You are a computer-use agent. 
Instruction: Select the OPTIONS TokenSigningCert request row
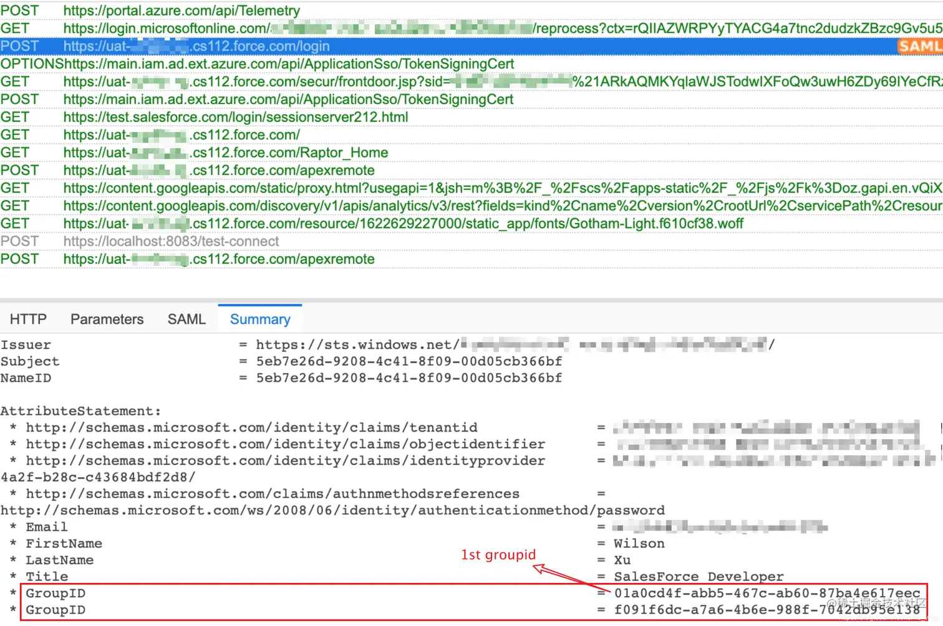[472, 64]
